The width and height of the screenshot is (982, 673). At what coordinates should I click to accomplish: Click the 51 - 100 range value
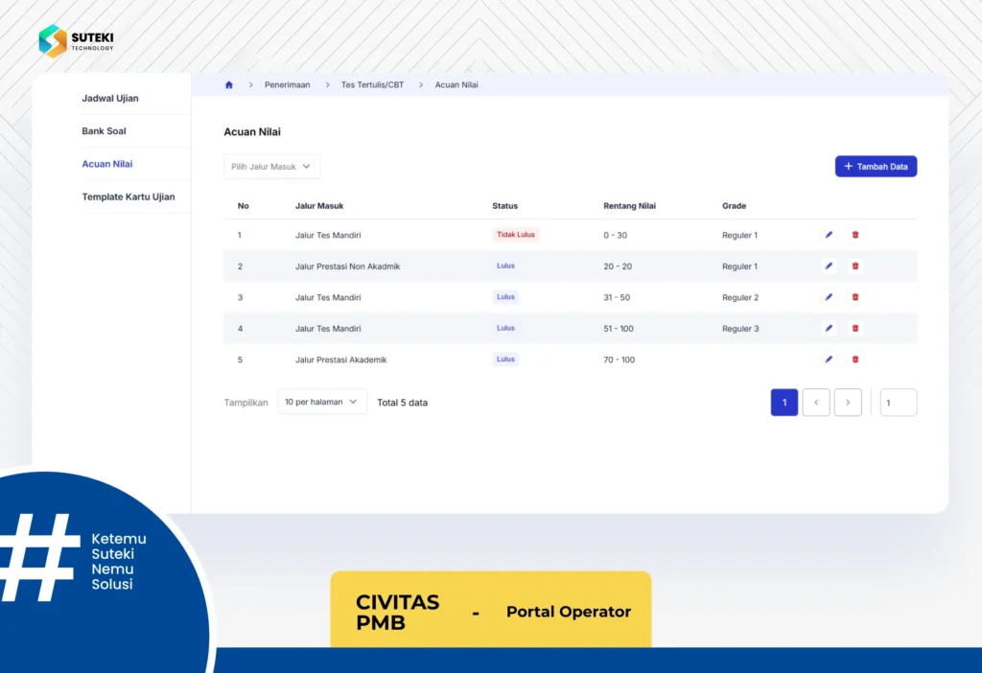(x=619, y=329)
